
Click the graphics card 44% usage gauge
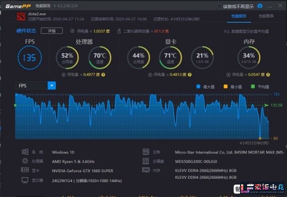pyautogui.click(x=139, y=57)
